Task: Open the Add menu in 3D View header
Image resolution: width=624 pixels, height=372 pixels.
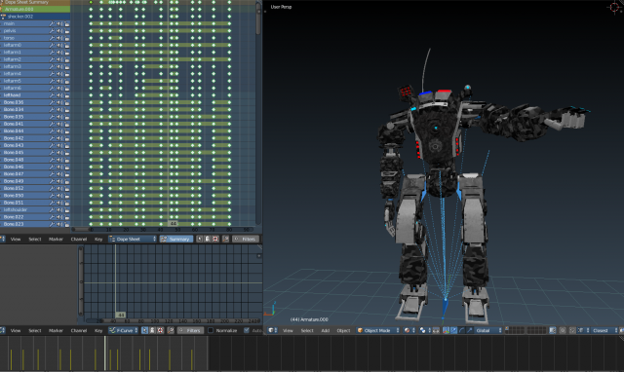Action: [325, 330]
